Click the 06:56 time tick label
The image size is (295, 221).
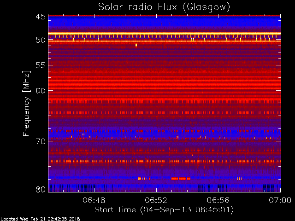click(218, 200)
